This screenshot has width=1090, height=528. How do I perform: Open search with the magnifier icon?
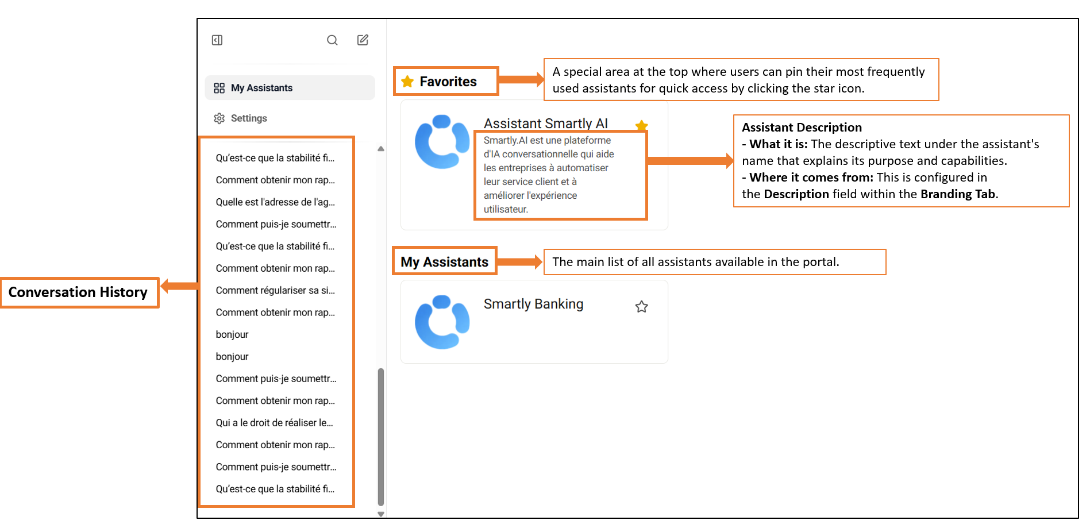(x=332, y=40)
